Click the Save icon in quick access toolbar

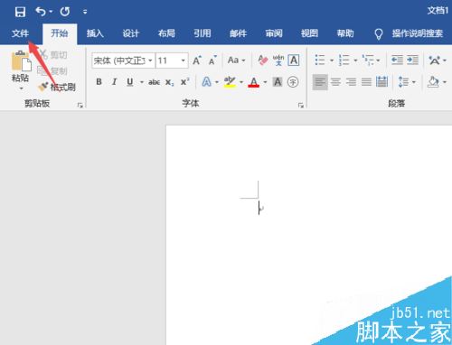pyautogui.click(x=20, y=12)
